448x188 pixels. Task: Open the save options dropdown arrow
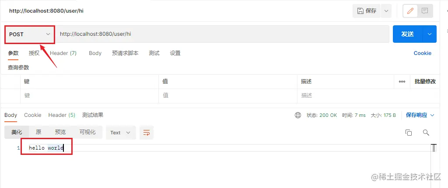coord(386,11)
